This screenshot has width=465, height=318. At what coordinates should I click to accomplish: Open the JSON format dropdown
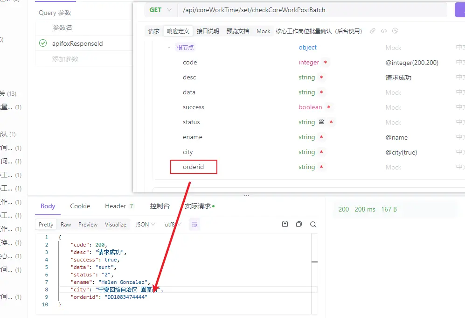click(x=145, y=225)
